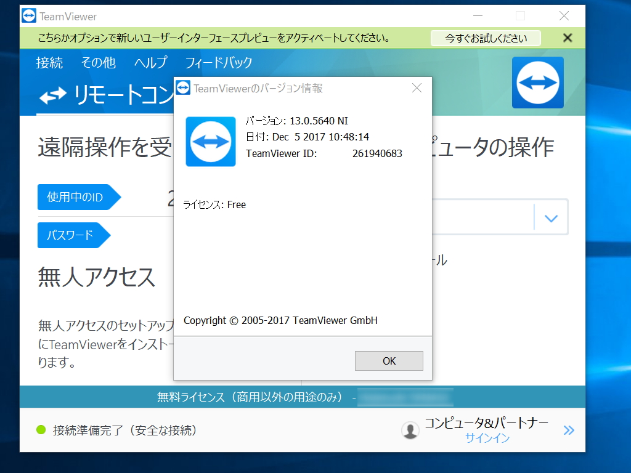Image resolution: width=631 pixels, height=473 pixels.
Task: Open the その他 menu
Action: click(99, 62)
